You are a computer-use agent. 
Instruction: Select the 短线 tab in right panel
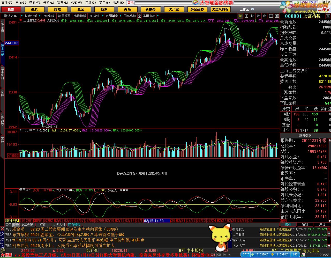305,224
